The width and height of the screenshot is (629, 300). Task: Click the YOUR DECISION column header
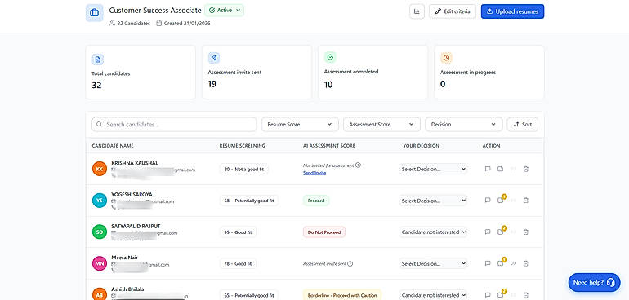pos(422,146)
